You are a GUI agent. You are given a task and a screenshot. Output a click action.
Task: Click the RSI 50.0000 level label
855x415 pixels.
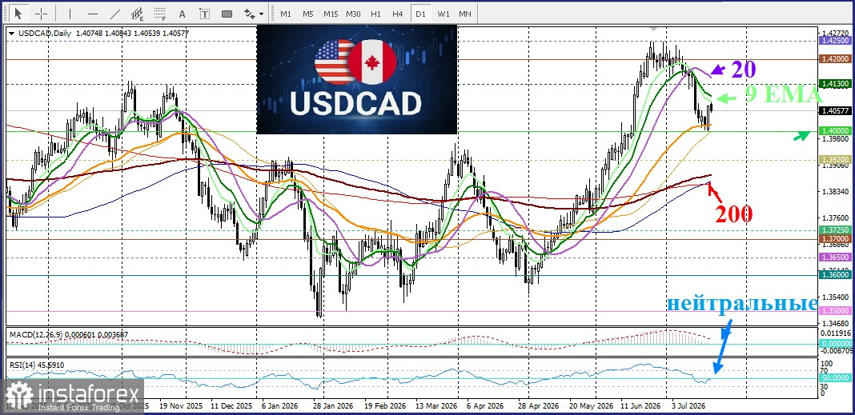pos(836,377)
